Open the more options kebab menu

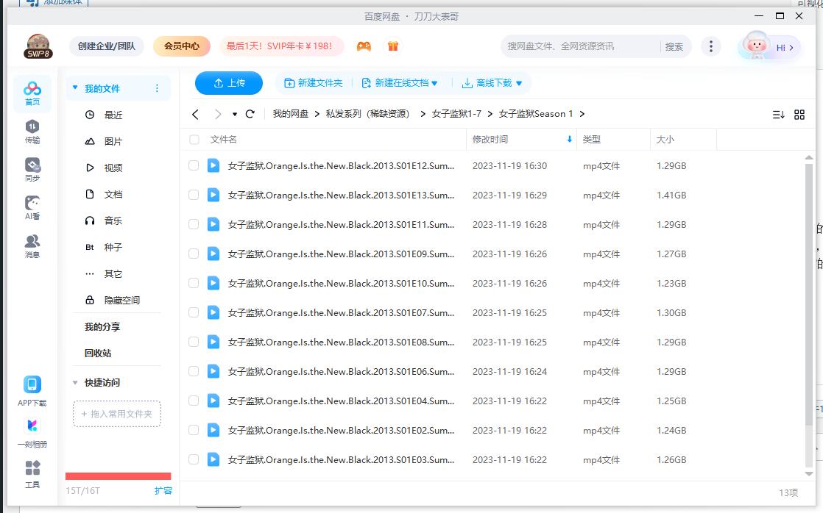(710, 46)
